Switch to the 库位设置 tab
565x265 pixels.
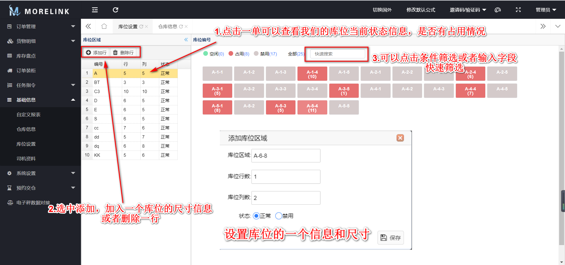[x=128, y=26]
